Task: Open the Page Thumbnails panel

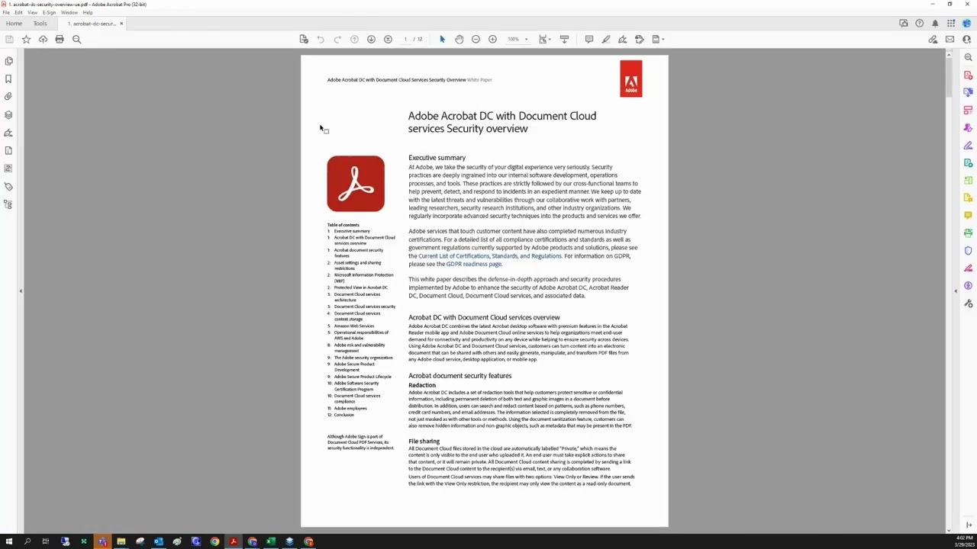Action: tap(8, 61)
